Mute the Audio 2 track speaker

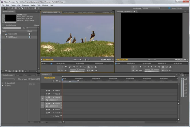click(x=47, y=109)
